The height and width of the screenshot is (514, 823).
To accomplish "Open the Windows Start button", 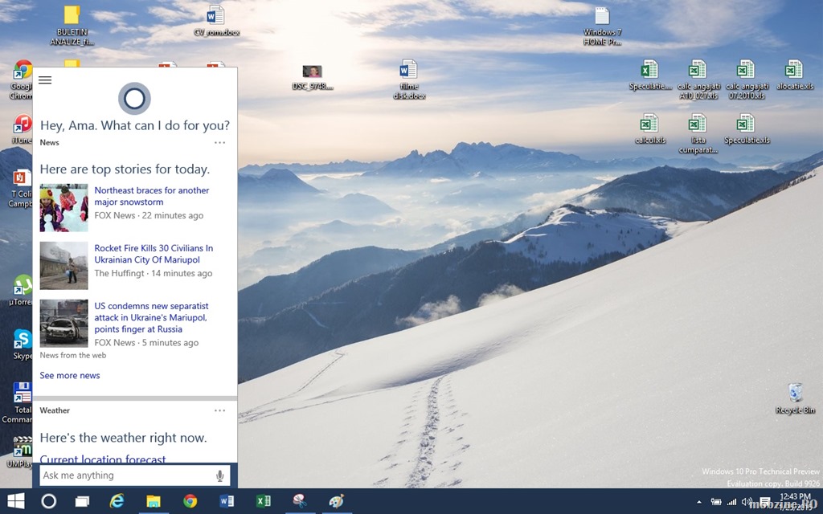I will (x=15, y=501).
